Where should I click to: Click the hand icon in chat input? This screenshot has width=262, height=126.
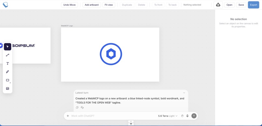[x=182, y=116]
